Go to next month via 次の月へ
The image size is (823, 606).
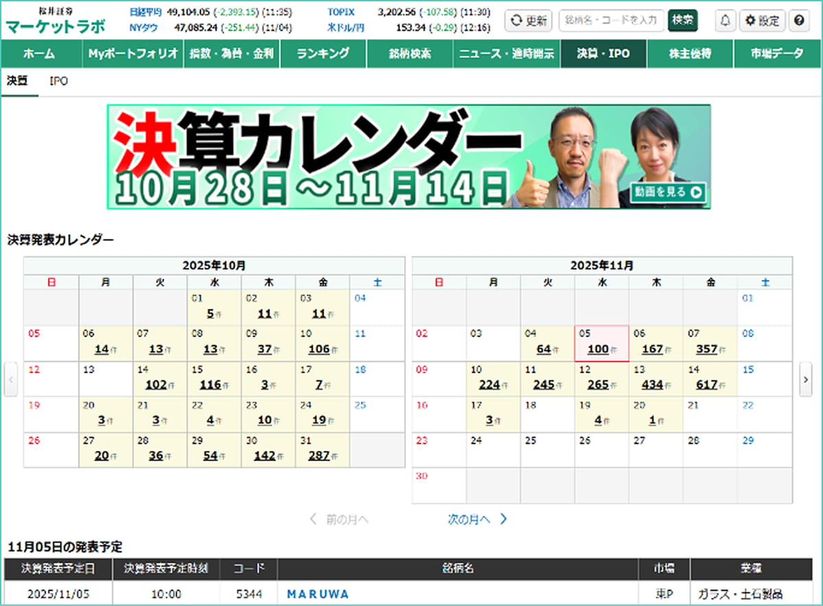(x=477, y=520)
